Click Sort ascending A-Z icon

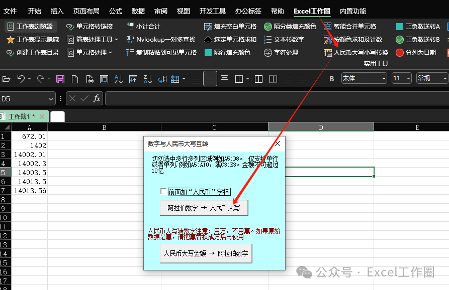(x=118, y=79)
